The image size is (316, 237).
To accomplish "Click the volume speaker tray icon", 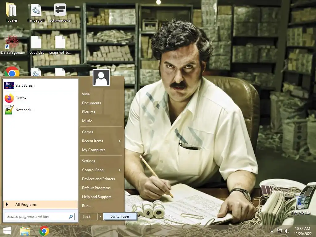I will 287,231.
